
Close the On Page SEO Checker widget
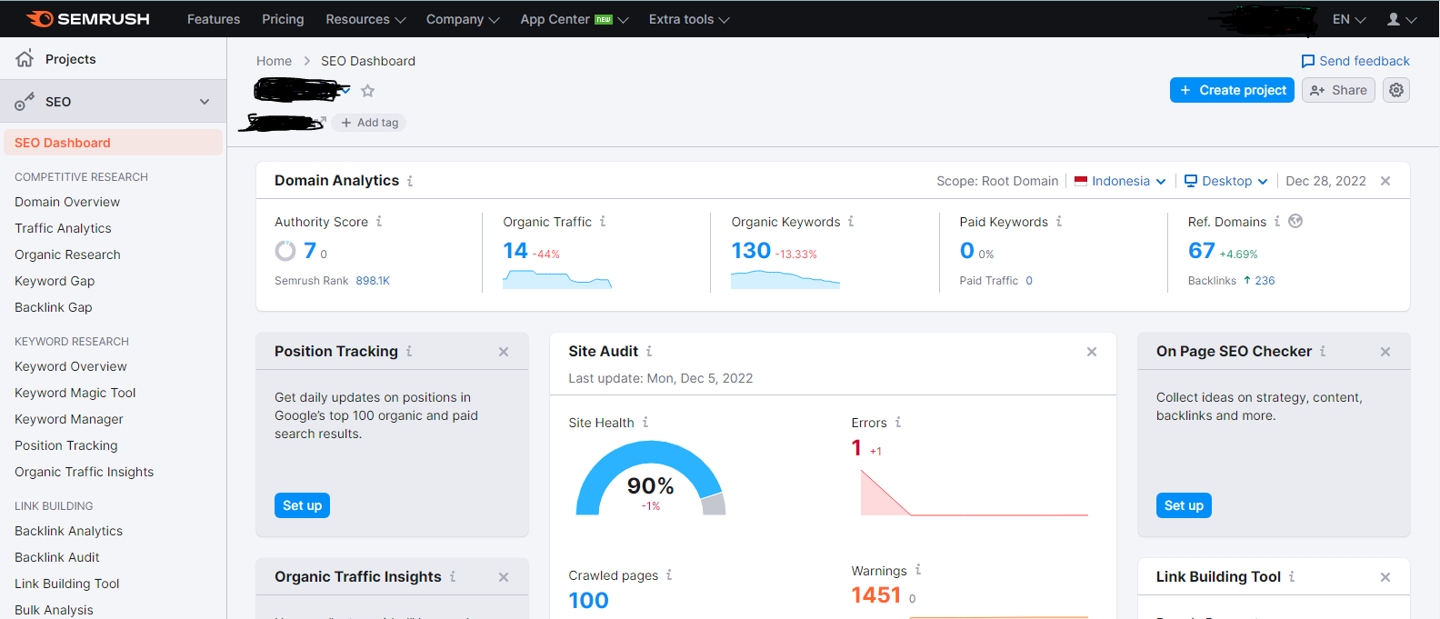tap(1385, 352)
